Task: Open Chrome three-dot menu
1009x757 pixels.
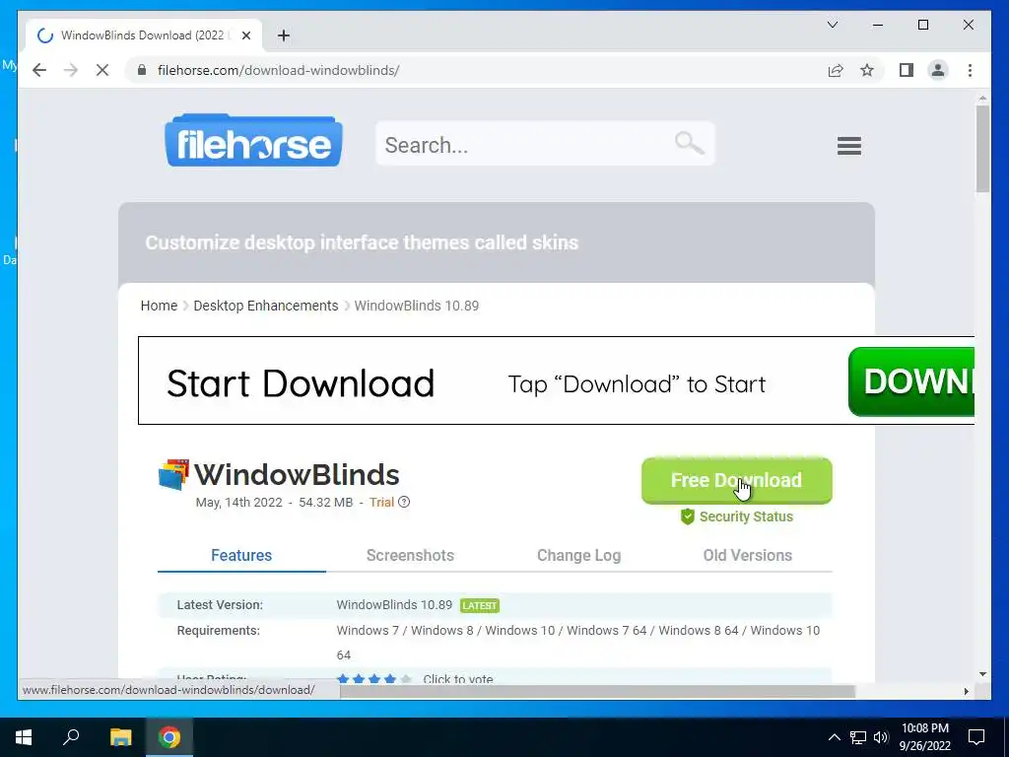Action: coord(970,70)
